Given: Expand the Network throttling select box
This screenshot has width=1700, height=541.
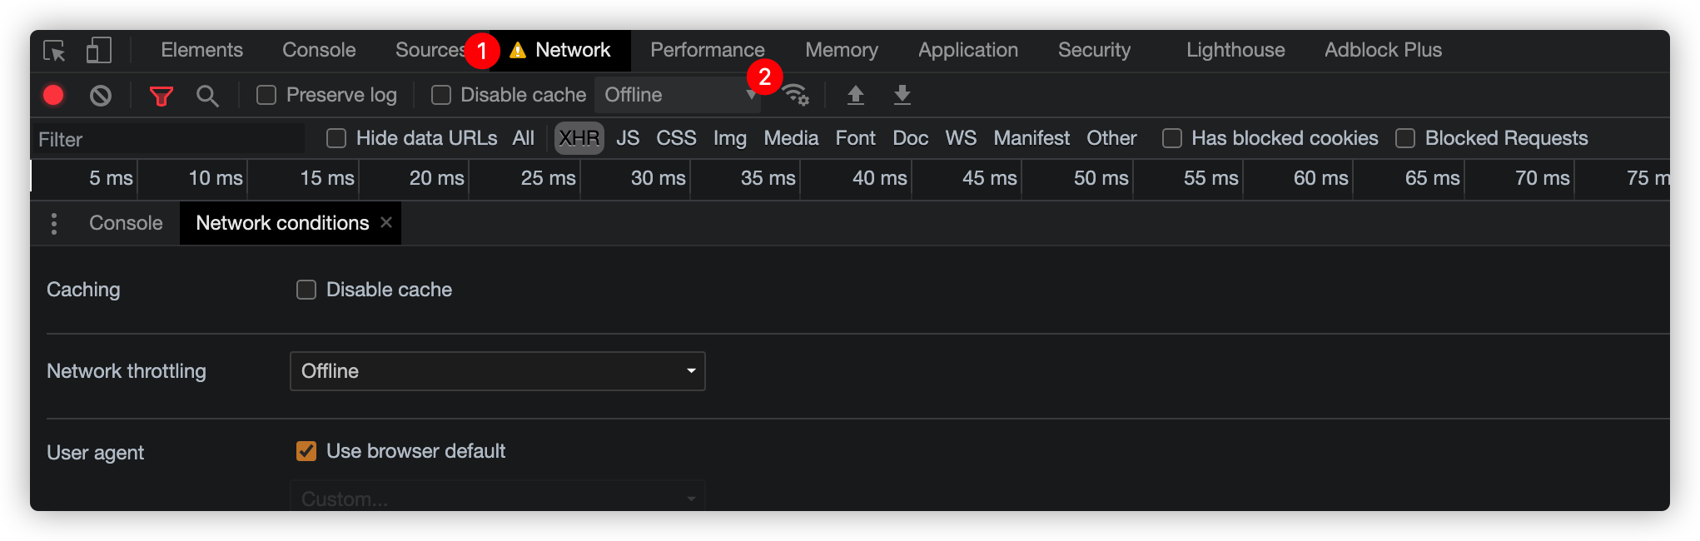Looking at the screenshot, I should pyautogui.click(x=497, y=371).
